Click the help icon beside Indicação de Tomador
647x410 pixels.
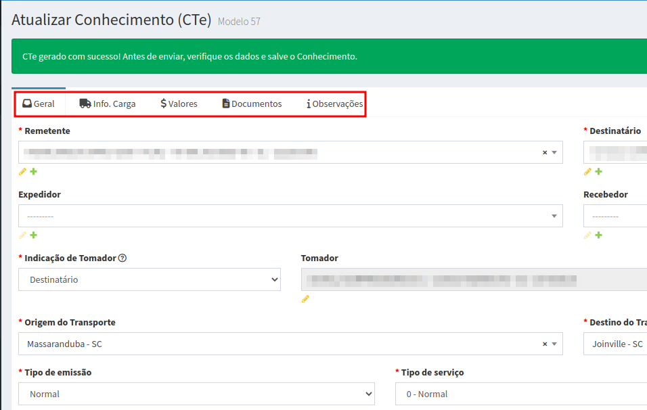122,258
